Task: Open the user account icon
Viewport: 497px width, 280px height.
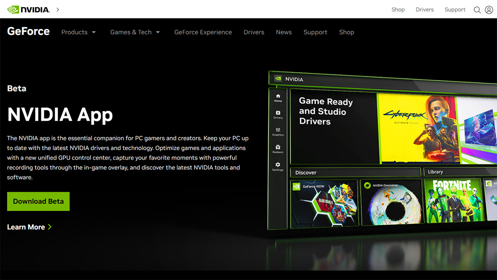Action: point(489,10)
